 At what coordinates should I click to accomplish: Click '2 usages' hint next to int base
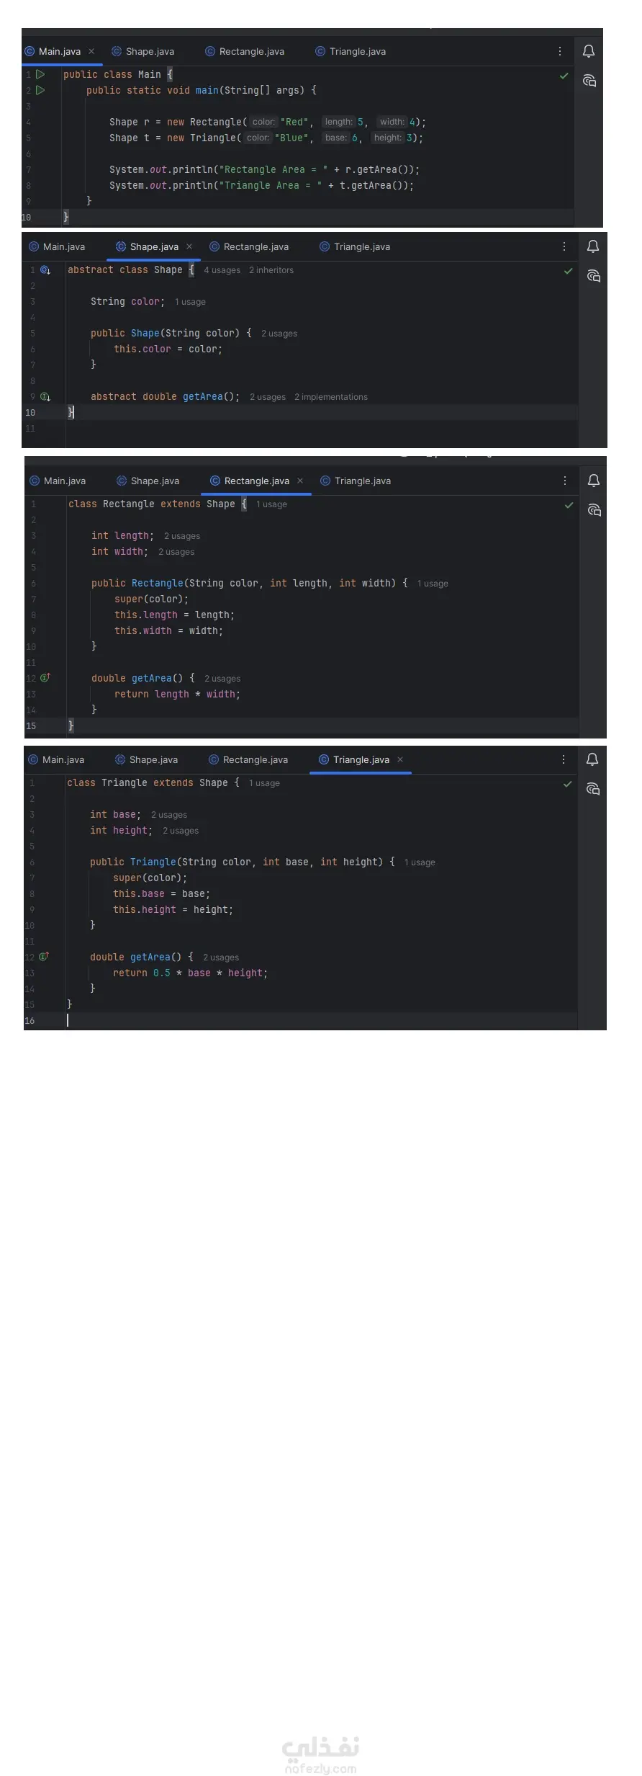pos(169,815)
